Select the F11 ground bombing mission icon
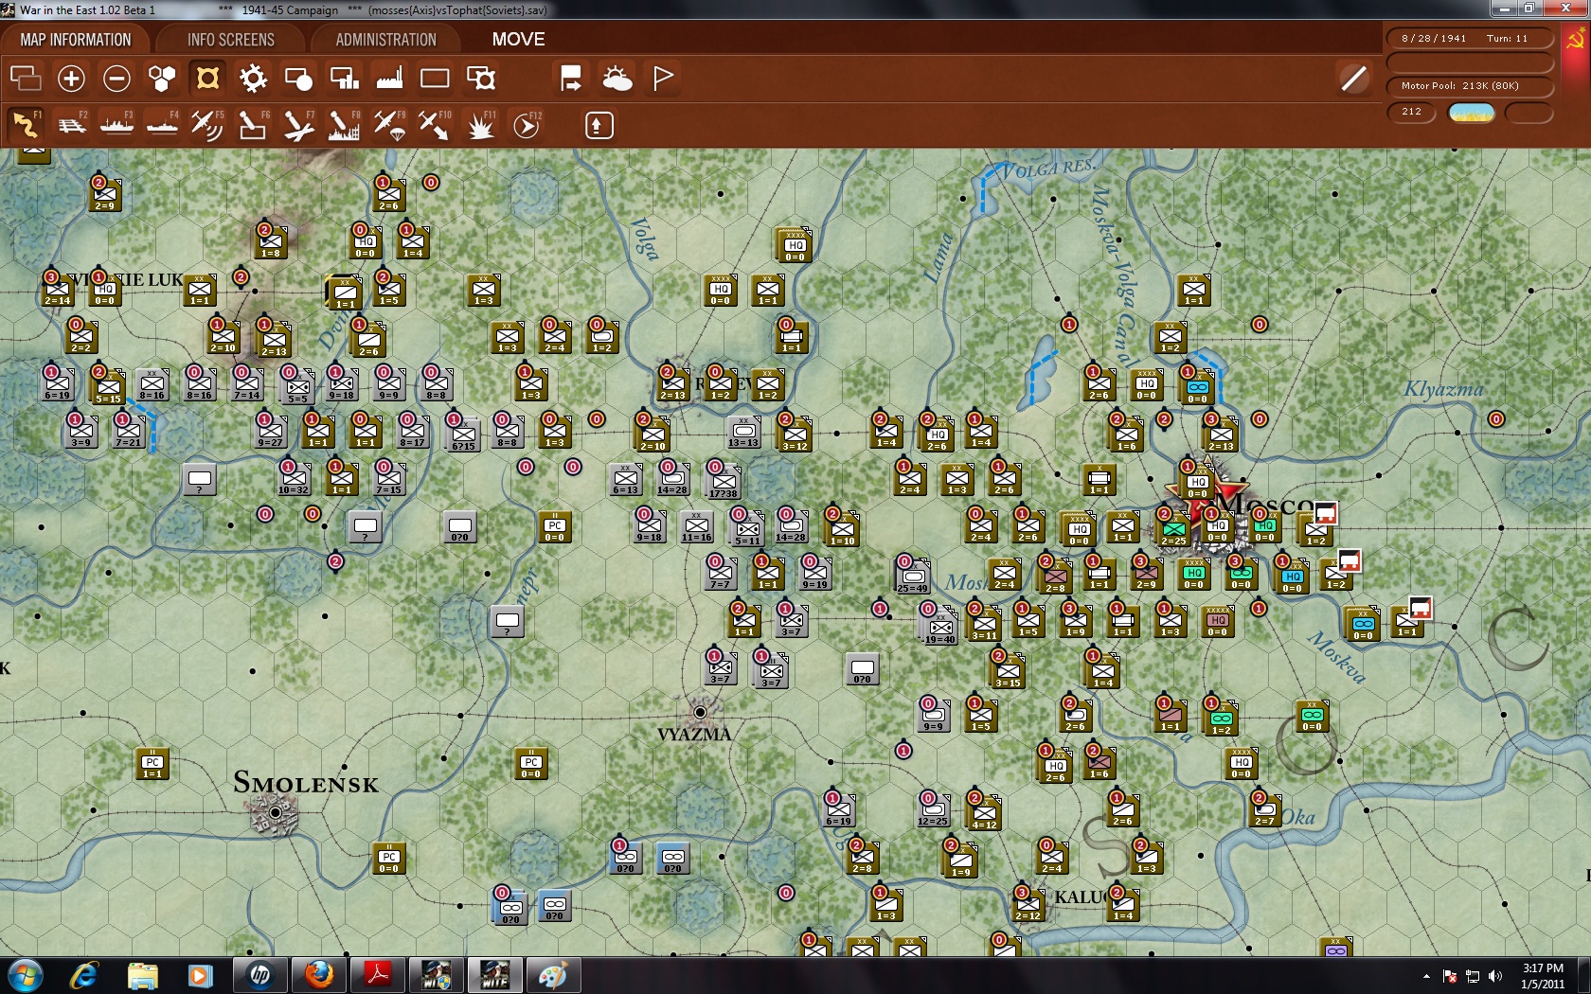 point(479,124)
